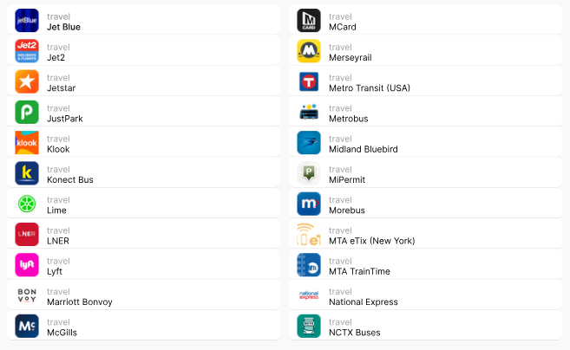Click the Konect Bus name
This screenshot has height=350, width=570.
(70, 179)
